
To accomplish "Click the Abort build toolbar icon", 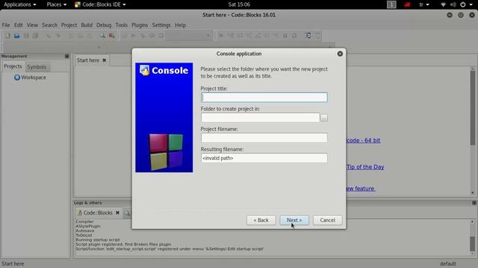I will (161, 36).
